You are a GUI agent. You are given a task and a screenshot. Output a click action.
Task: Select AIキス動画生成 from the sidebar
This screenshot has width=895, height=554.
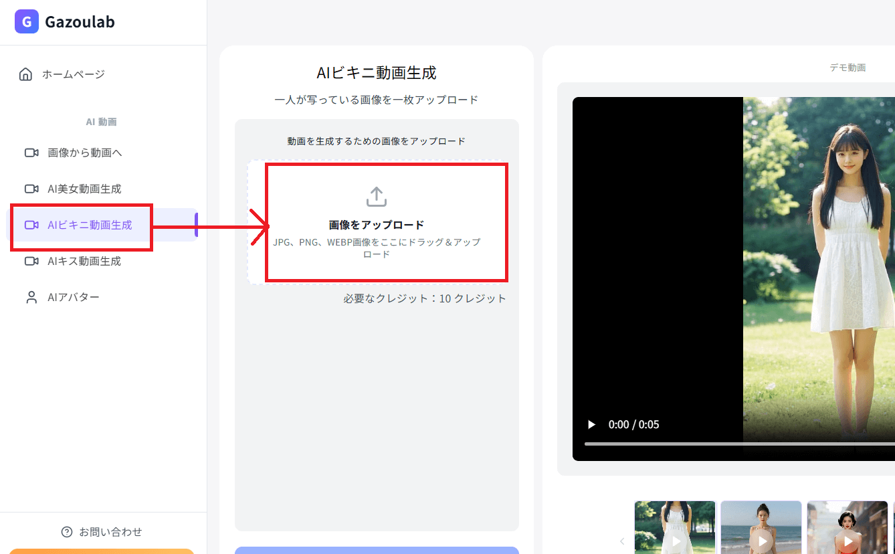tap(81, 261)
